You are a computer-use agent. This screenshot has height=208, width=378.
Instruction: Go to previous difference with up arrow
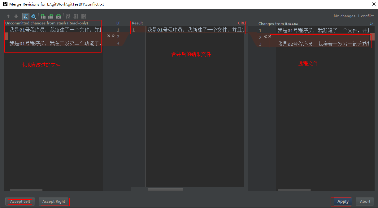coord(8,16)
